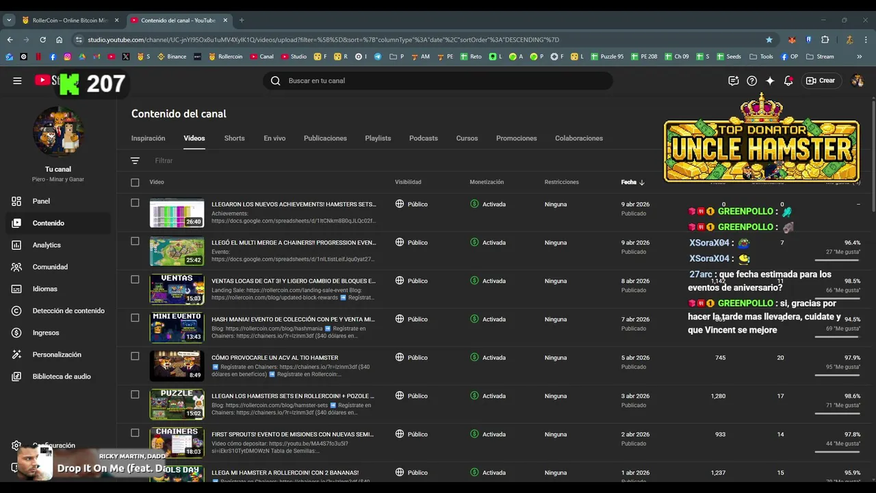Click the Analytics chart sidebar icon

(x=16, y=245)
